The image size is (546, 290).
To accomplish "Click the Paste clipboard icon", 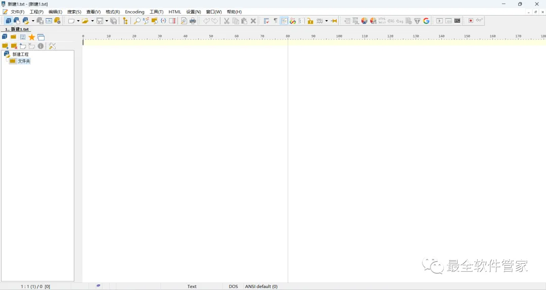I will point(244,21).
